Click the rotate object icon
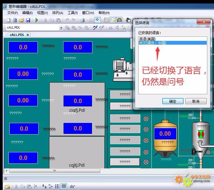214x190 pixels. (x=123, y=28)
